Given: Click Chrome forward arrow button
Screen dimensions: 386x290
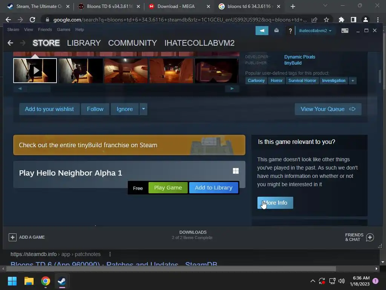Looking at the screenshot, I should coord(20,20).
